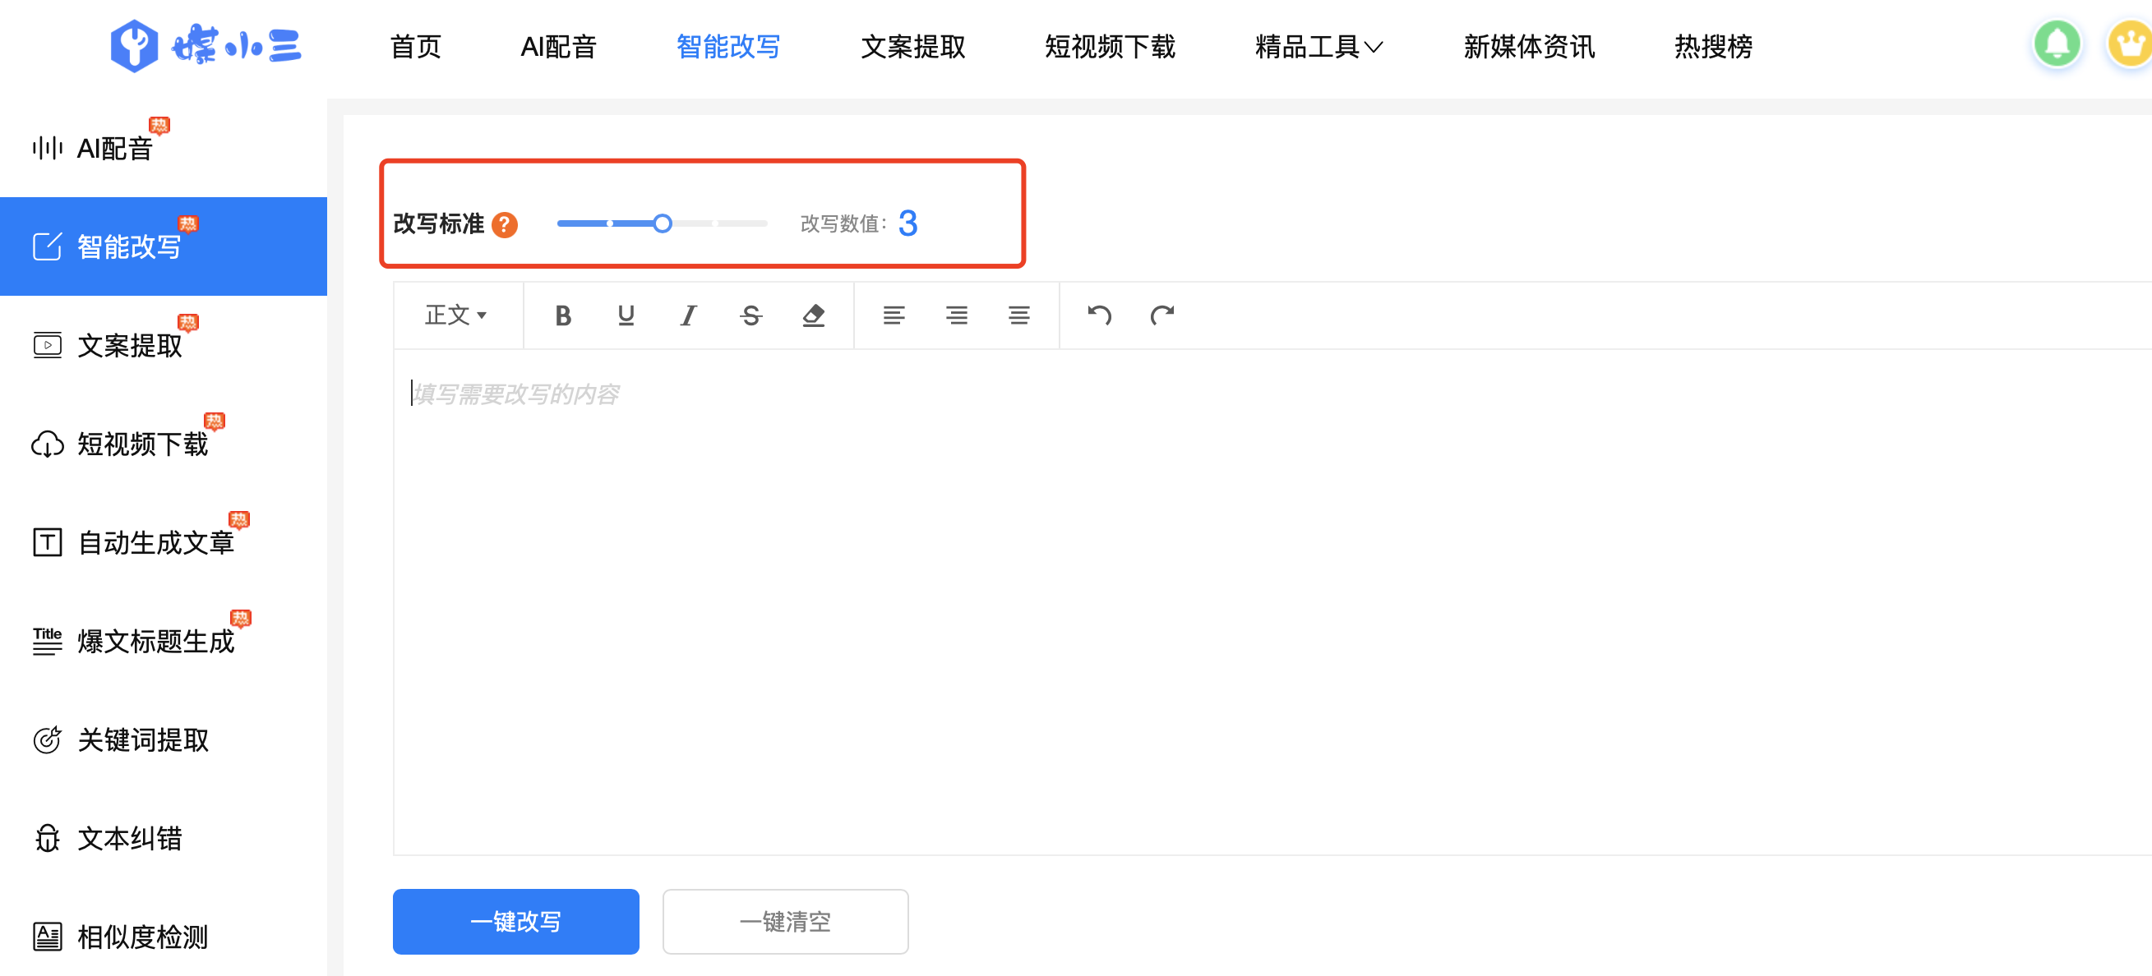
Task: Click the 一键清空 button
Action: click(785, 921)
